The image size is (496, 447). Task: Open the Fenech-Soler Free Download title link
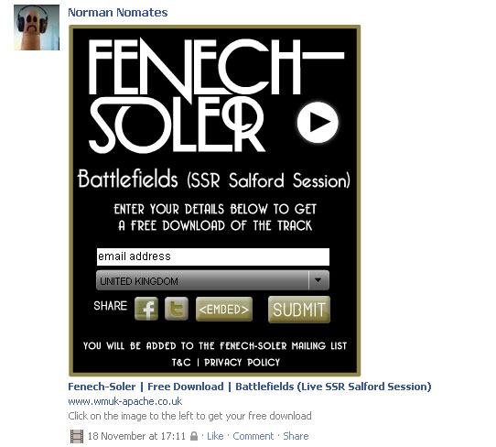click(250, 387)
